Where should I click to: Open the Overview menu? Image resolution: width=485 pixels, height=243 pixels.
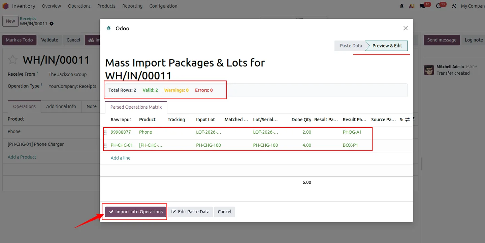[52, 6]
